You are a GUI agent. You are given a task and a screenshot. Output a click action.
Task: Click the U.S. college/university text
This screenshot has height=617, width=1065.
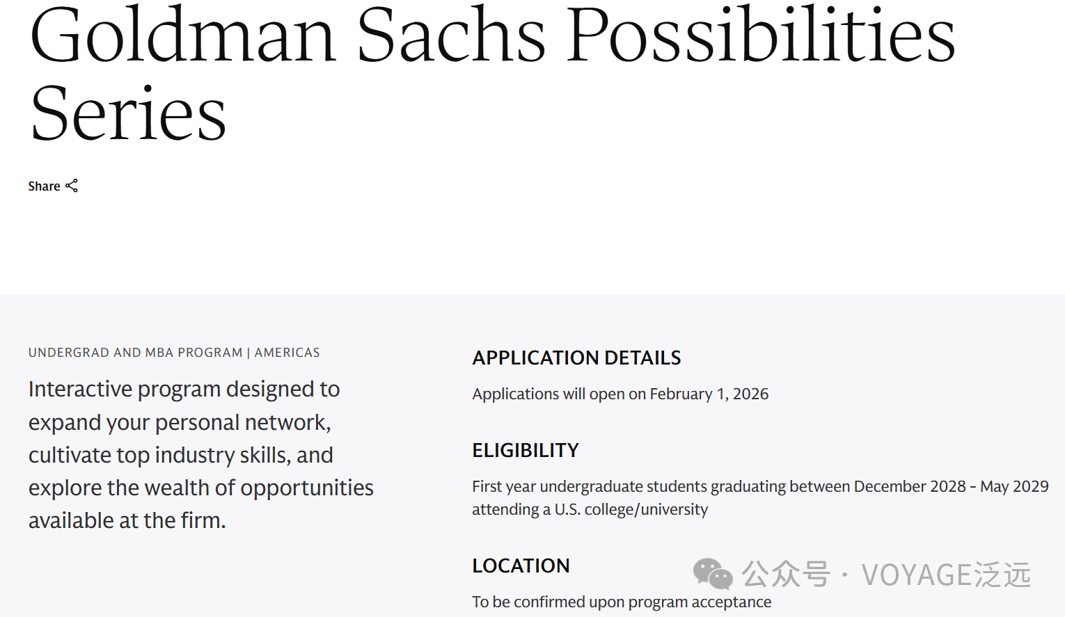point(631,509)
